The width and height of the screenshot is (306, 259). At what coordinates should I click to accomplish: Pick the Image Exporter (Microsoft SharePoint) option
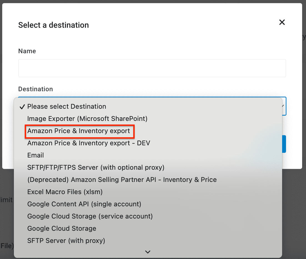pyautogui.click(x=87, y=119)
